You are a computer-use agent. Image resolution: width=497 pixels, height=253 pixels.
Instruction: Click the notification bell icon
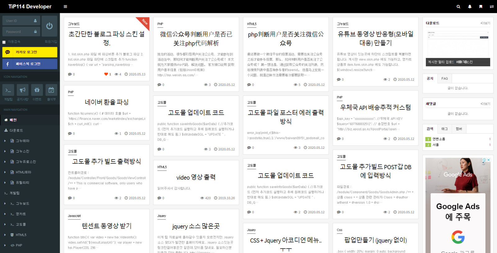point(470,7)
